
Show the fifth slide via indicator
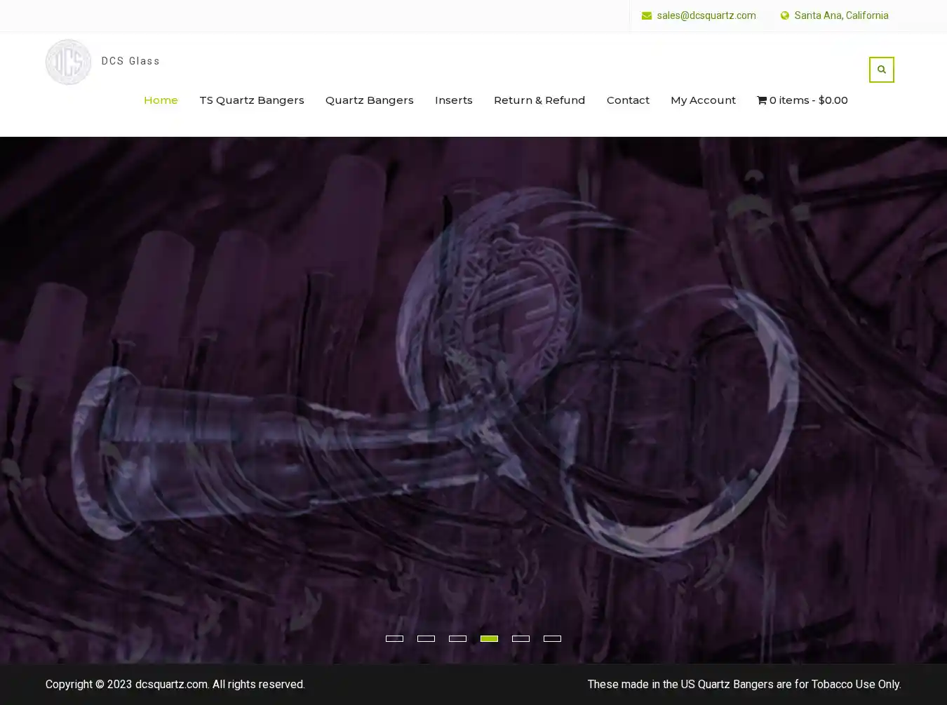(x=520, y=638)
